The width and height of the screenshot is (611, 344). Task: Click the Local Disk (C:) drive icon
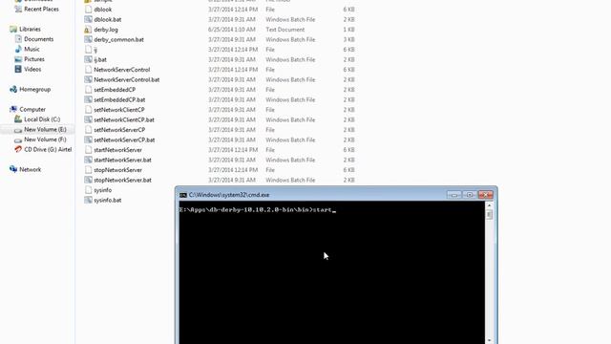click(18, 119)
